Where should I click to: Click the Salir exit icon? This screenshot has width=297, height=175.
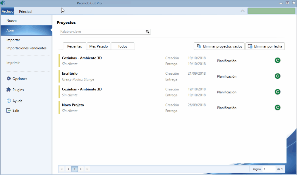(8, 111)
